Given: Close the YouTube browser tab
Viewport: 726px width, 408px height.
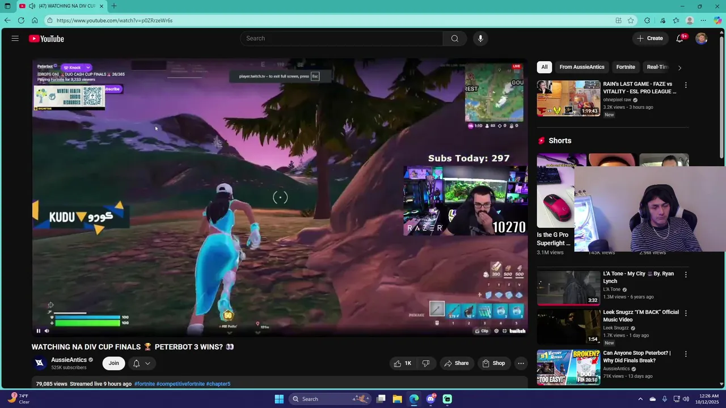Looking at the screenshot, I should click(x=102, y=6).
